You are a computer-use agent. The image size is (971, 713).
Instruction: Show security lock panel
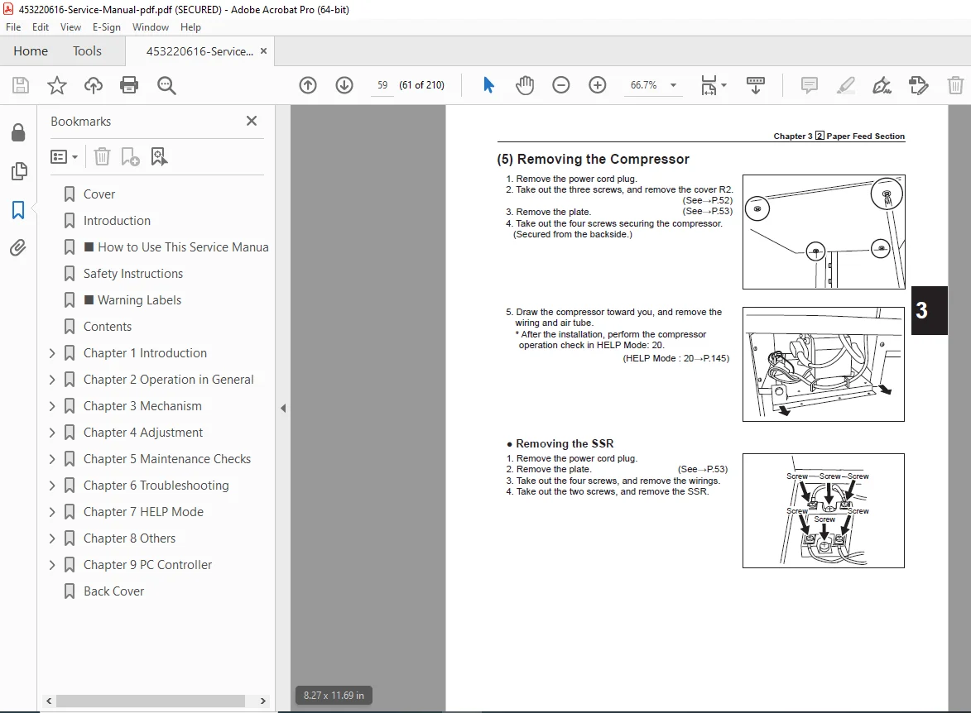point(18,132)
